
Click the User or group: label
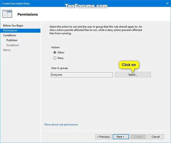(60, 68)
